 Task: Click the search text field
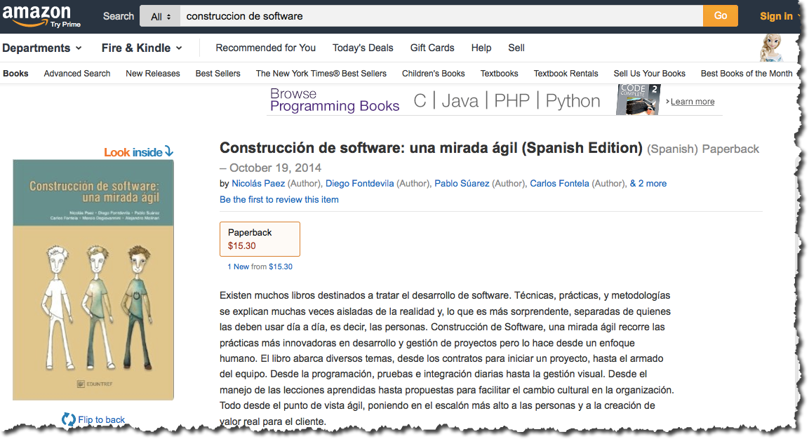coord(441,16)
